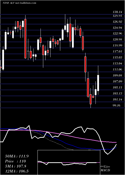Click the 113.04 price axis label

[x=117, y=63]
